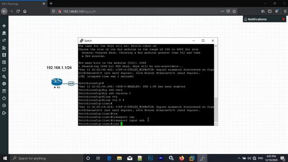Click the browser Forward arrow
Viewport: 288px width, 162px height.
point(11,11)
